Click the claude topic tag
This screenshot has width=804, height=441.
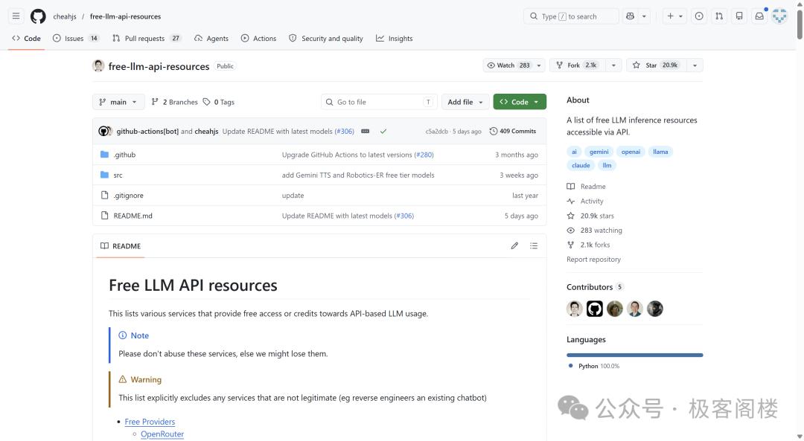coord(581,165)
